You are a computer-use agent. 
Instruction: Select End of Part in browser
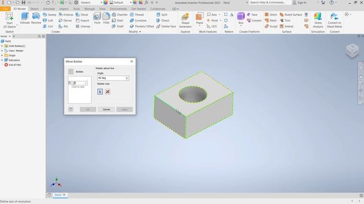[x=13, y=65]
